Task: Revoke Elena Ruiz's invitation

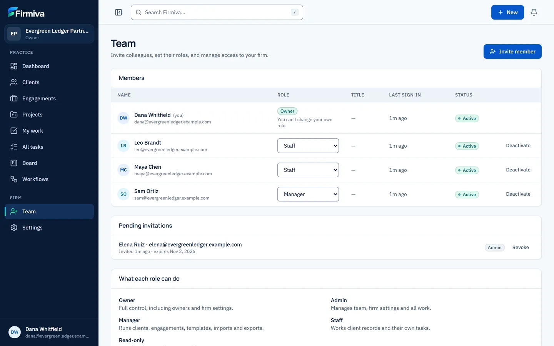Action: tap(521, 248)
